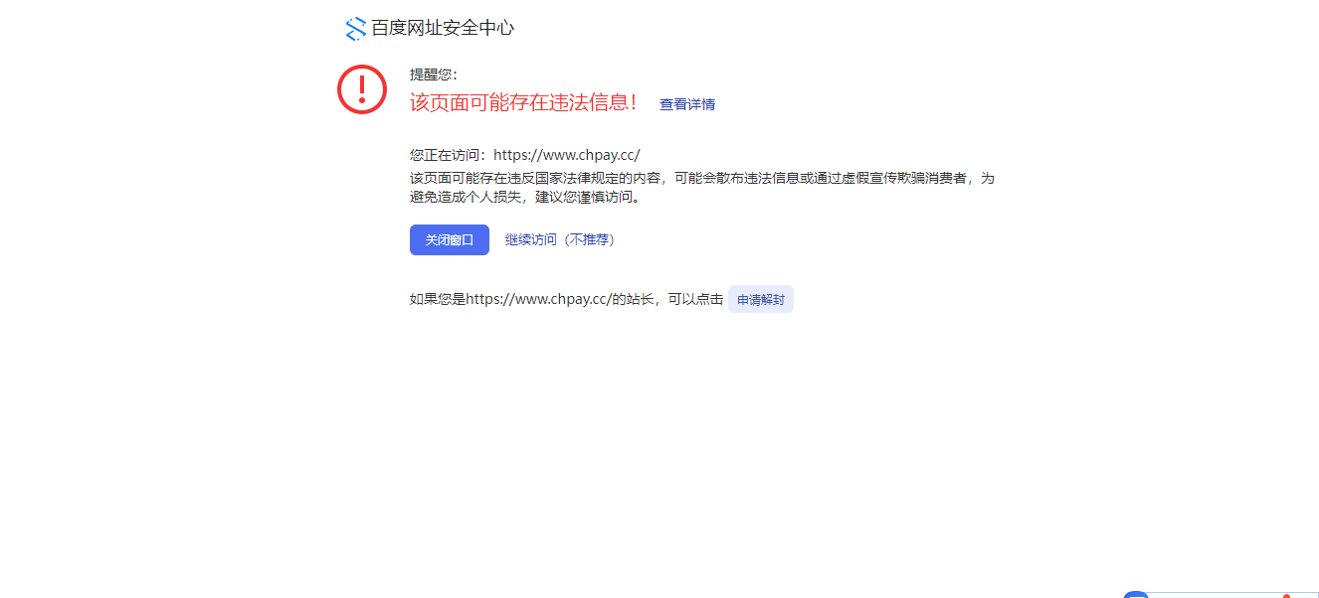Click the 如果您是 text
1319x598 pixels.
[x=438, y=299]
